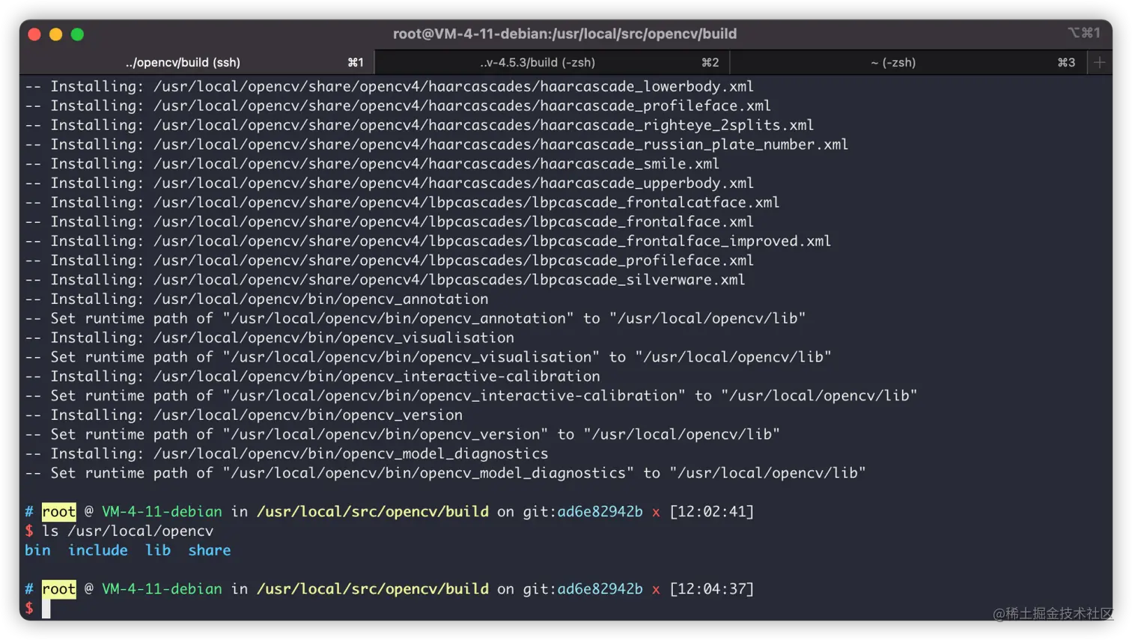
Task: Click the 'Installing: .../bin/opencv_annotation' line
Action: [256, 299]
